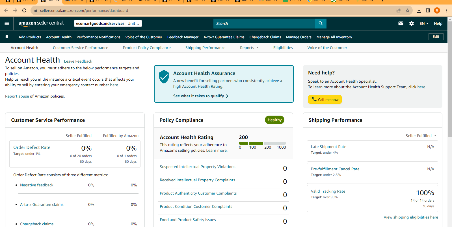The height and width of the screenshot is (227, 452).
Task: Open the Eligibilities tab
Action: [x=283, y=48]
